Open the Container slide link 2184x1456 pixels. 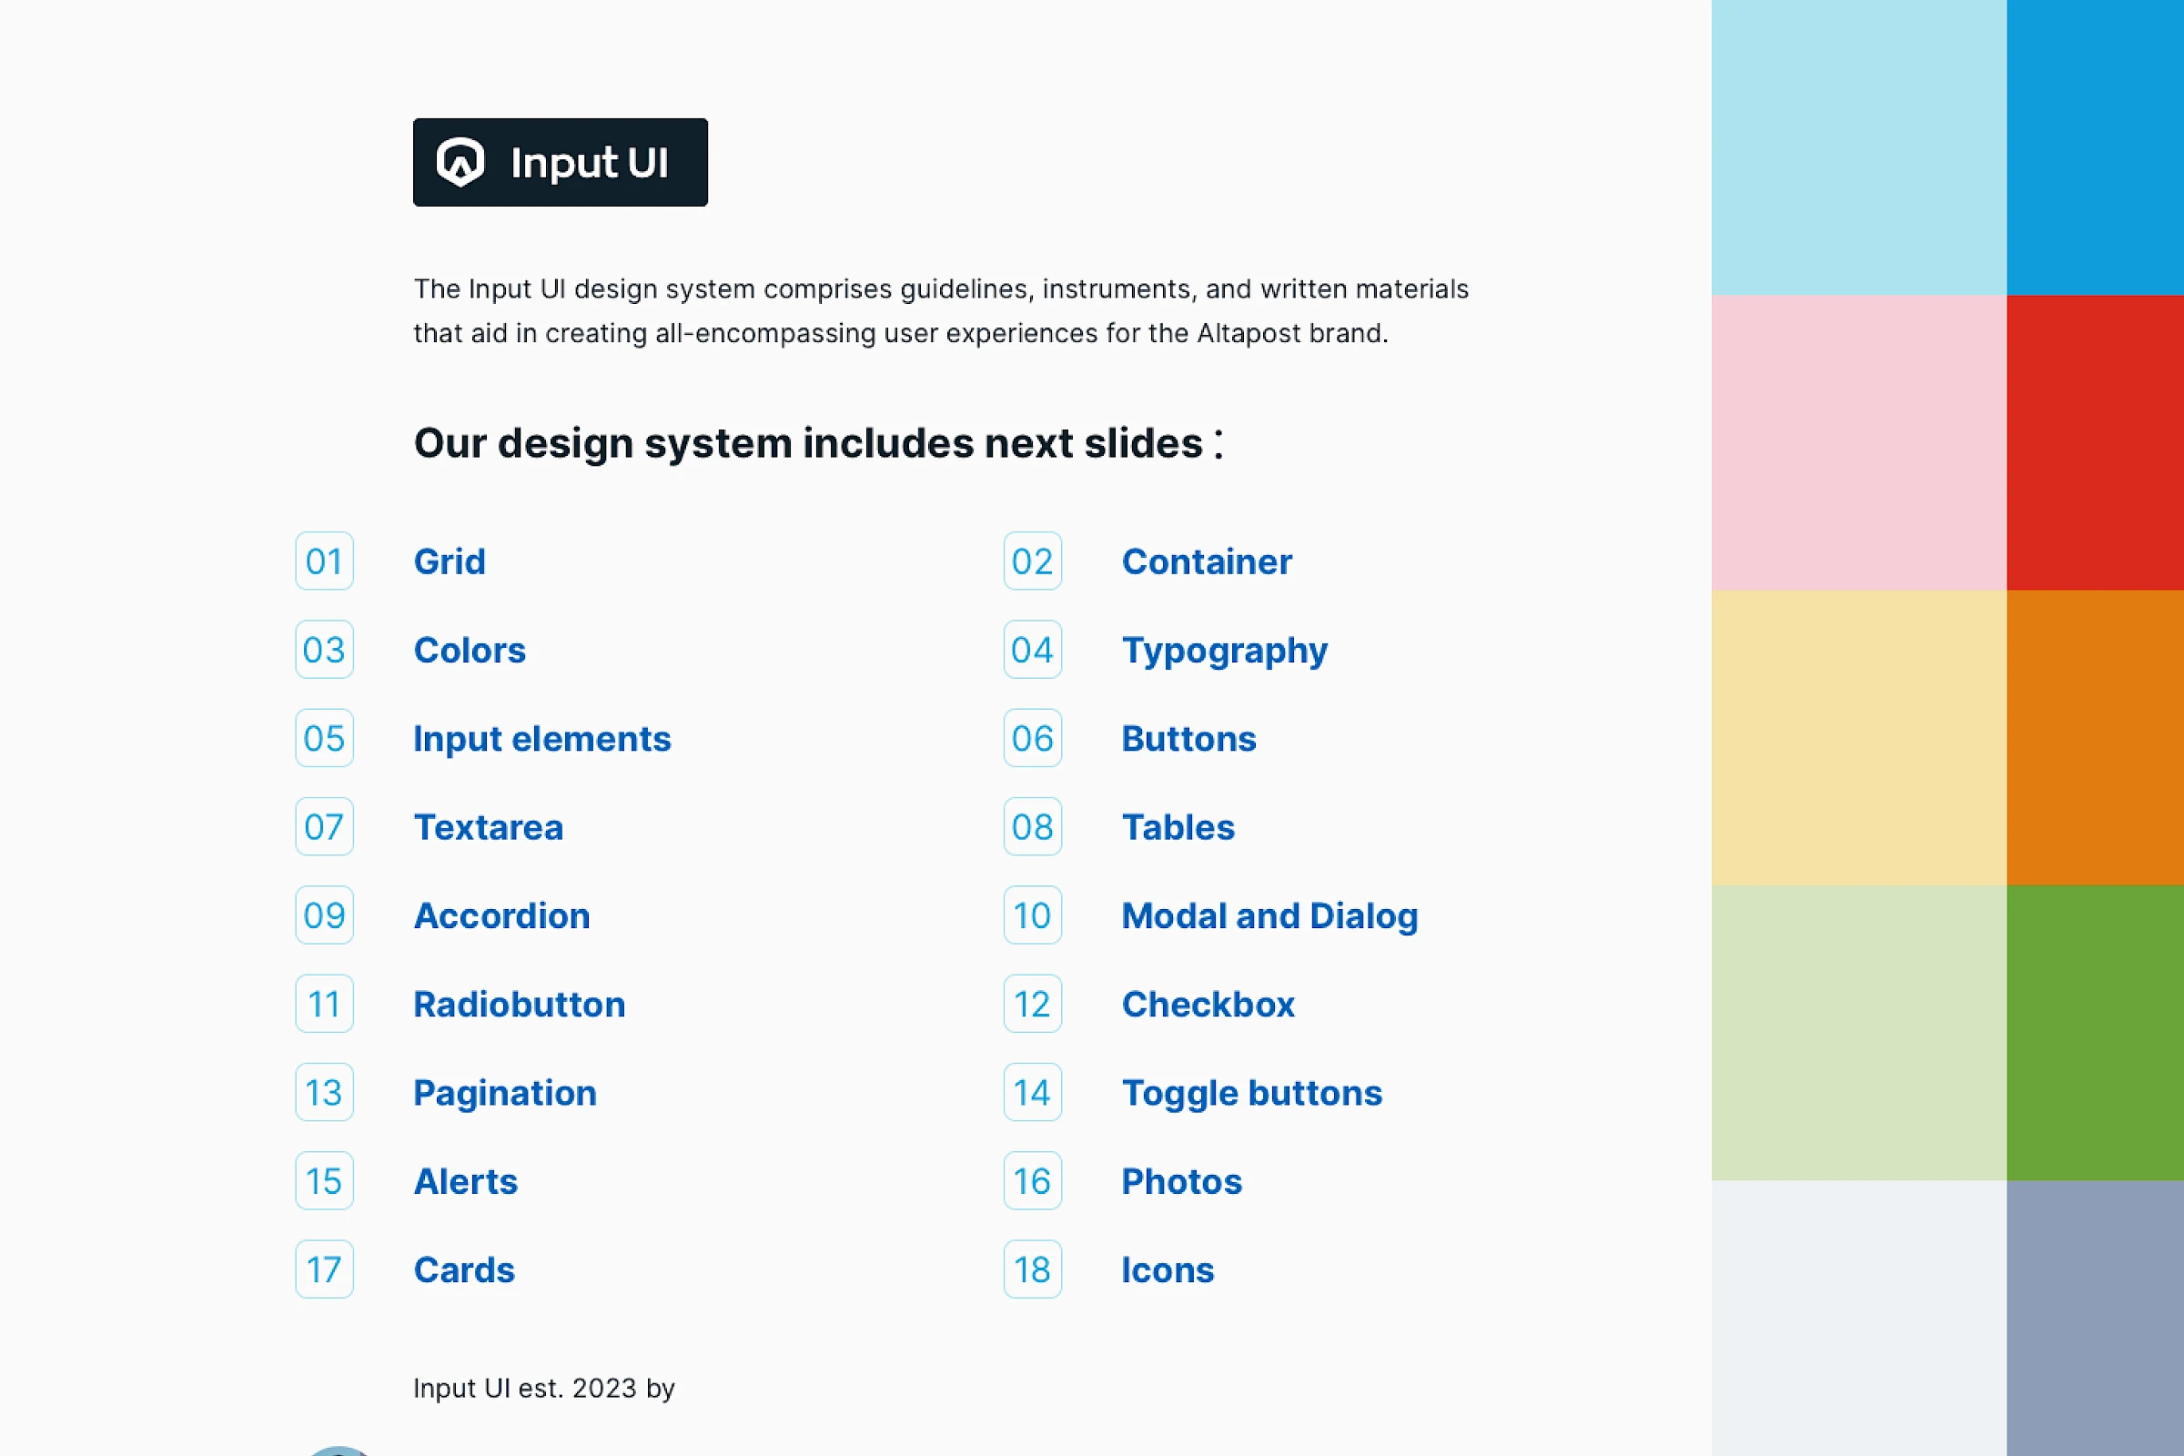(1207, 561)
